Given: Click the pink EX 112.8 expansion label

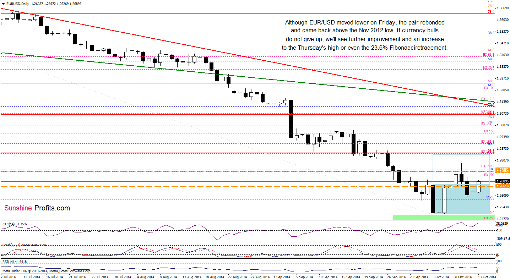Looking at the screenshot, I should pos(488,99).
